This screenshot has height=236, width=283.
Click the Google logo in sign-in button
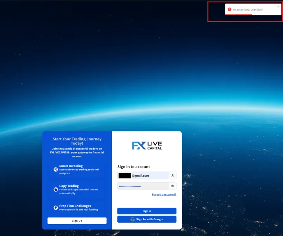click(x=133, y=219)
